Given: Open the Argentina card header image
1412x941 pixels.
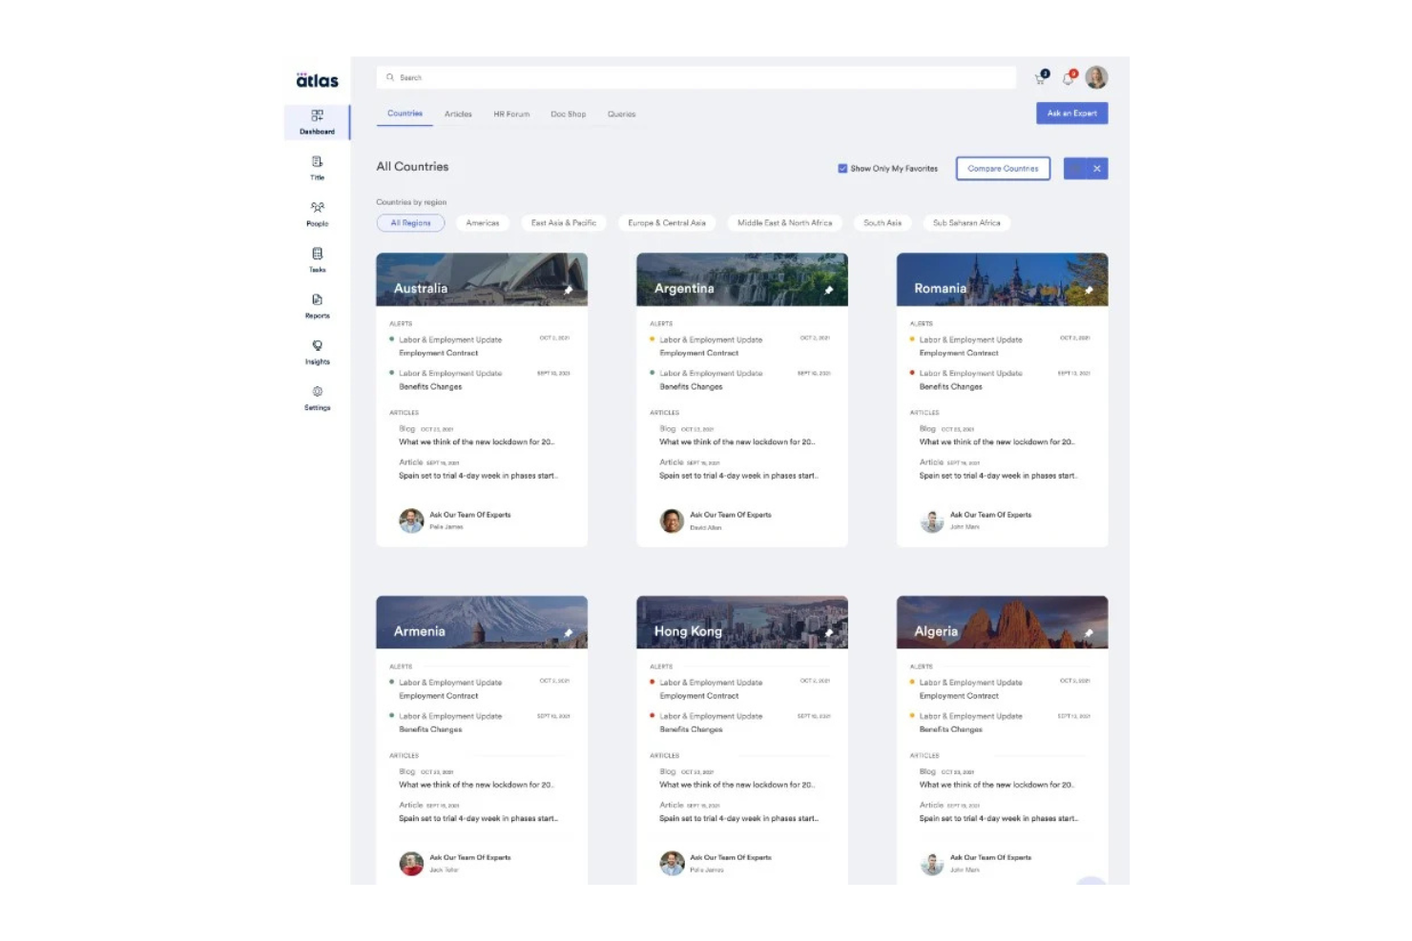Looking at the screenshot, I should point(742,279).
